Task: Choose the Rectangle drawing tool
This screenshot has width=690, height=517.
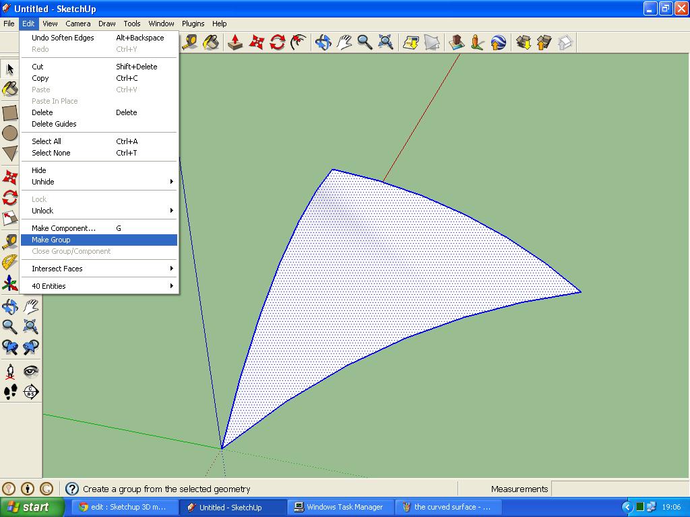Action: click(x=9, y=112)
